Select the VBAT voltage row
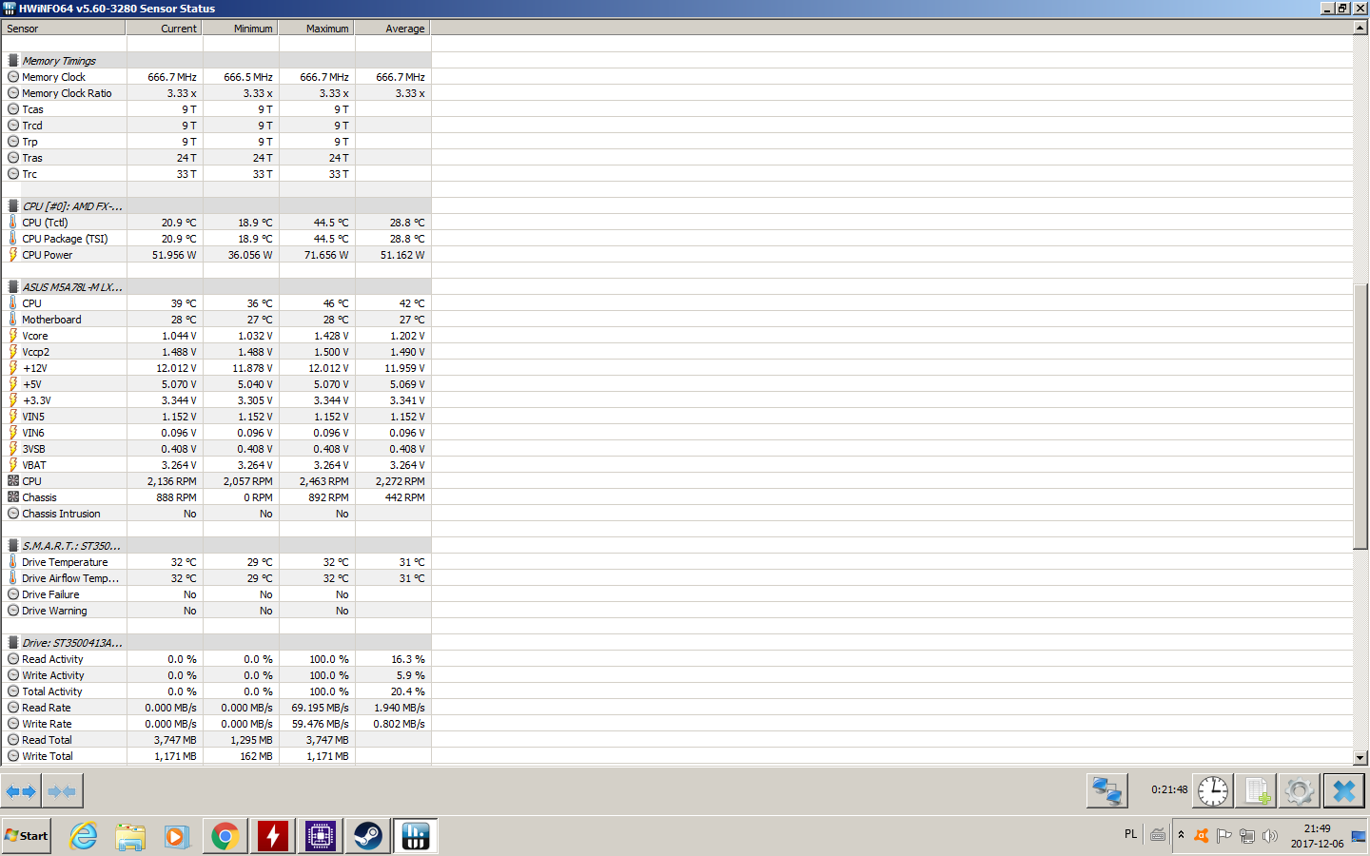This screenshot has height=856, width=1370. tap(216, 465)
